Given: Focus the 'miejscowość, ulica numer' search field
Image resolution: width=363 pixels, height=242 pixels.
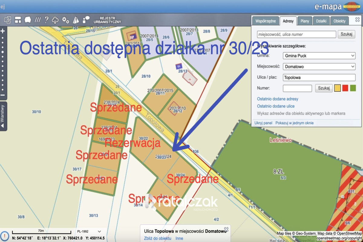Looking at the screenshot, I should pyautogui.click(x=296, y=34).
